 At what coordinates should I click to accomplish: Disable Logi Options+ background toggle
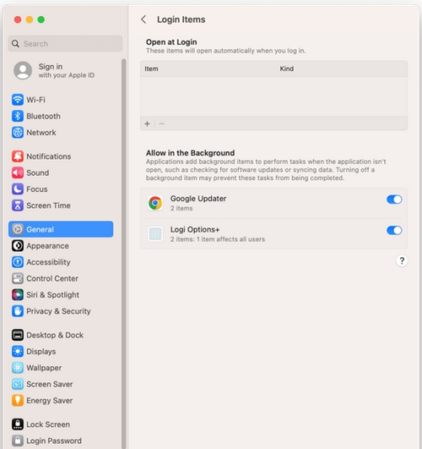[394, 230]
